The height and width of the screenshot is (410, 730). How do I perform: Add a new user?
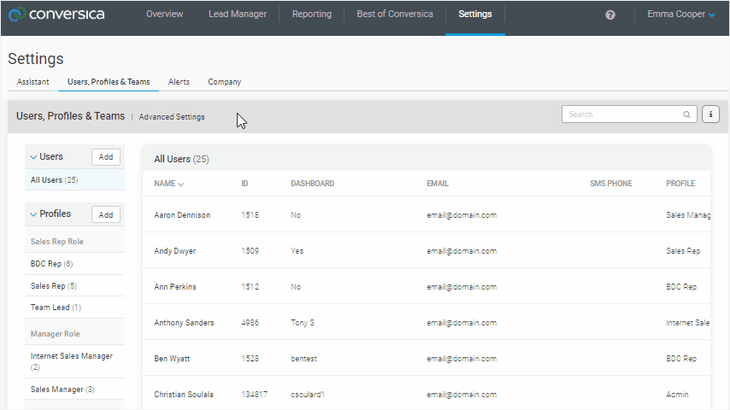106,157
